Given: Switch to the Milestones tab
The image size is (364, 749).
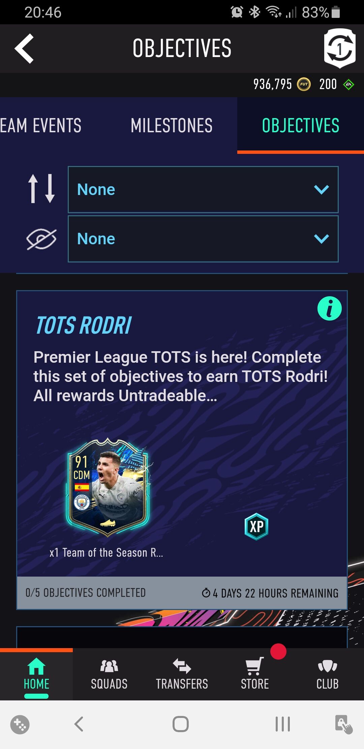Looking at the screenshot, I should (x=172, y=126).
